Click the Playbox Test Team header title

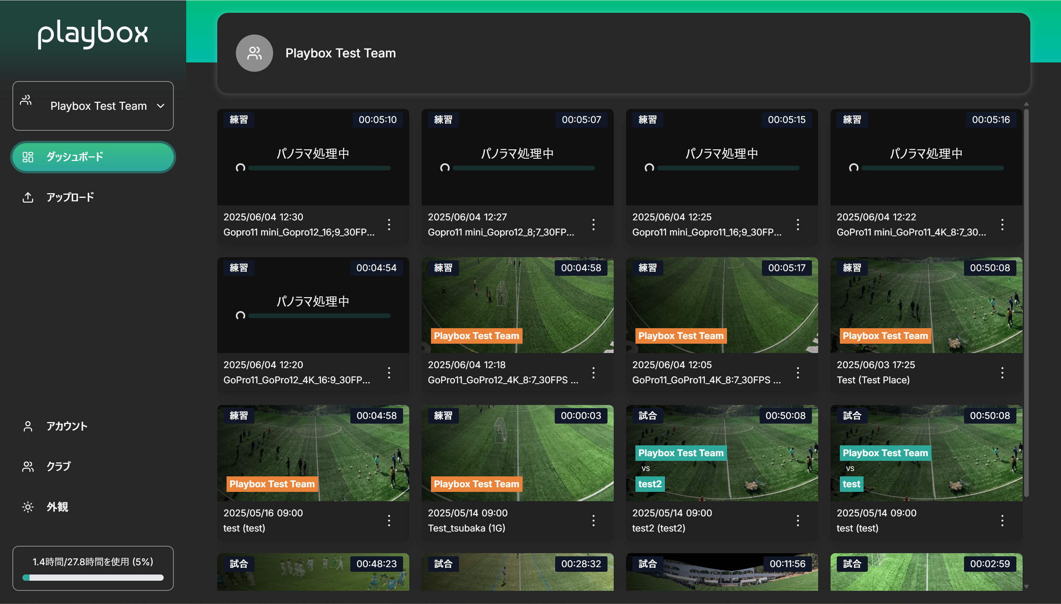tap(340, 53)
